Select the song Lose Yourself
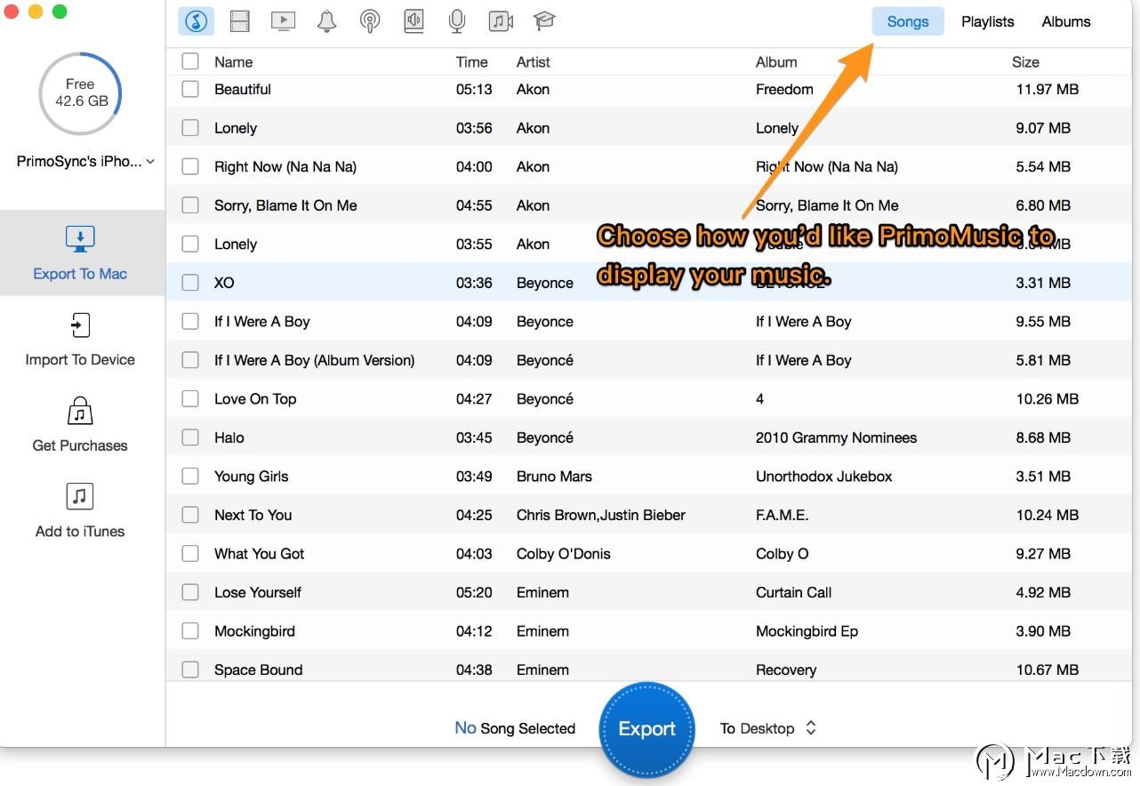The image size is (1140, 786). (258, 592)
